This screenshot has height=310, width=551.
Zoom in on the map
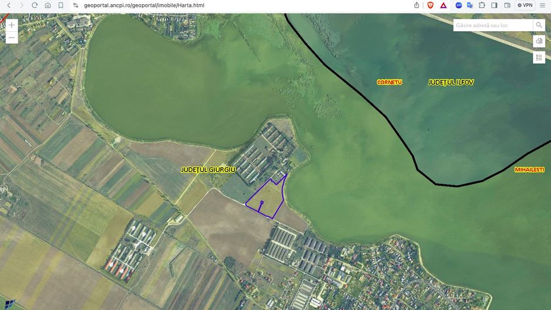click(x=11, y=25)
